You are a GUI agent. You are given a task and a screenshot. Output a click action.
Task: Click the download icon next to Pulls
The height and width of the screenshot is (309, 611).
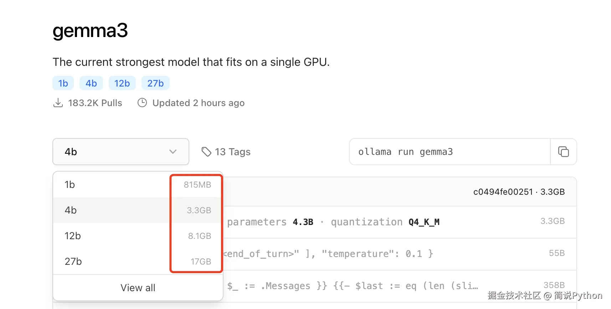coord(58,103)
